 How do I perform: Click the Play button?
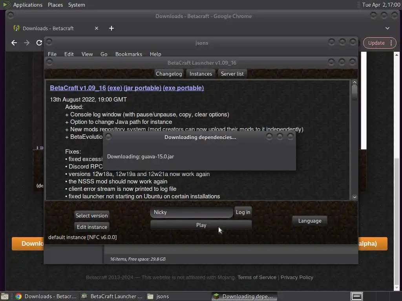click(x=201, y=225)
